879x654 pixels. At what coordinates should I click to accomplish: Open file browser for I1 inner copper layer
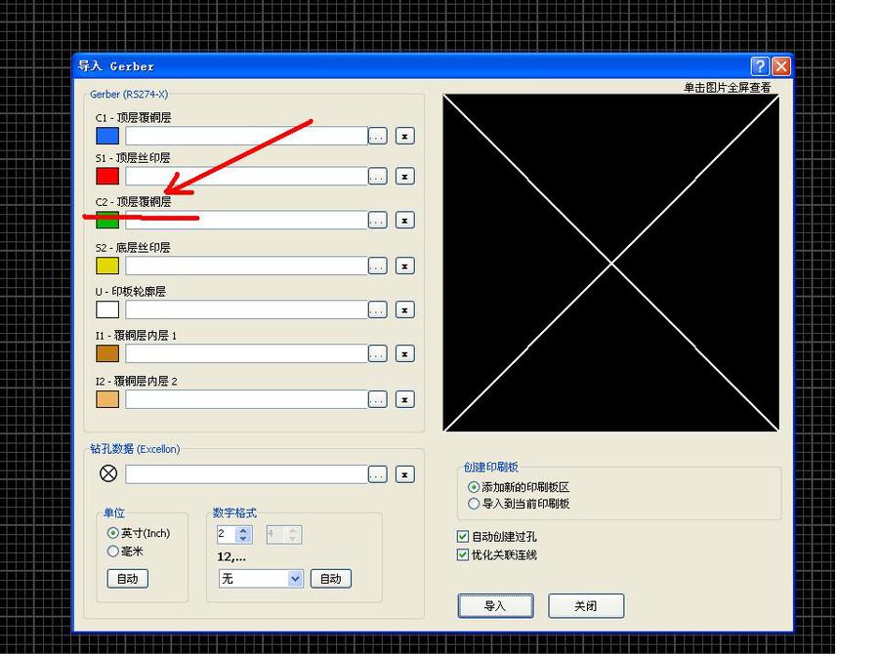377,354
